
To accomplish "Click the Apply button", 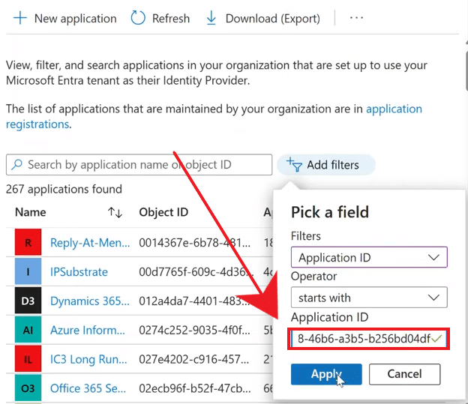I will point(326,374).
